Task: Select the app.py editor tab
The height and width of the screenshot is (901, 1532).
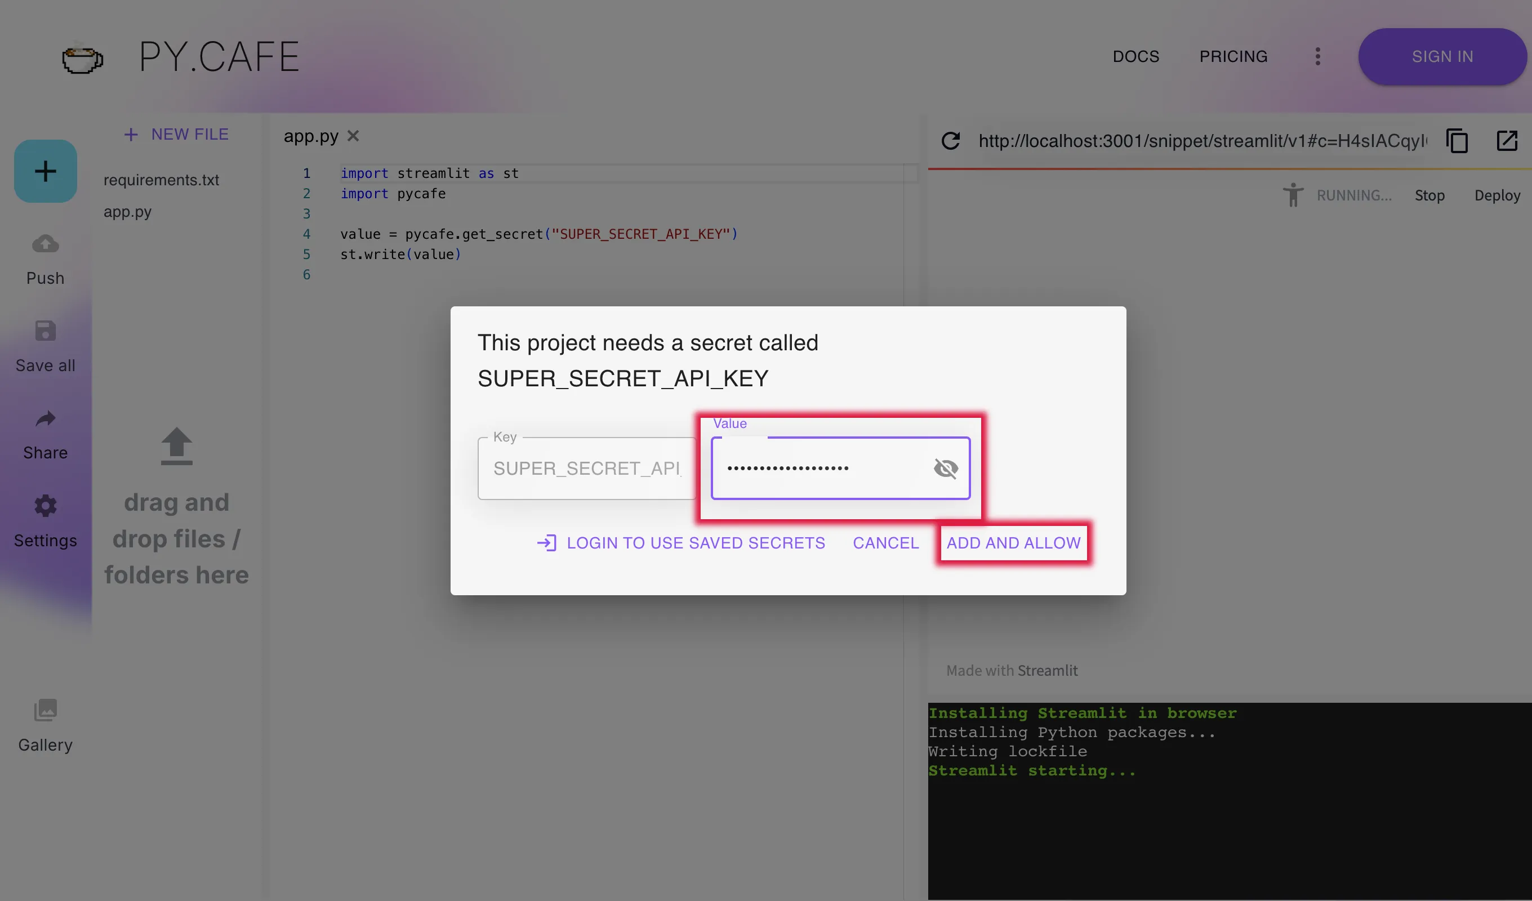Action: [x=311, y=136]
